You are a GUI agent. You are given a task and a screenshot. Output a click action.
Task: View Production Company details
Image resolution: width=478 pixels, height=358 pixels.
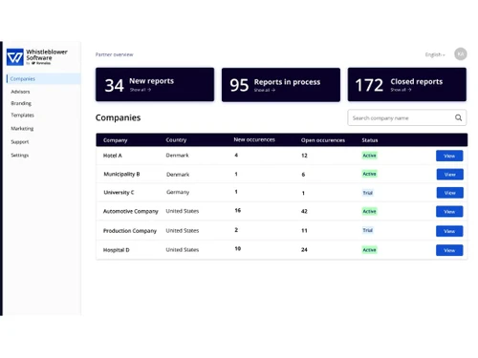(449, 231)
